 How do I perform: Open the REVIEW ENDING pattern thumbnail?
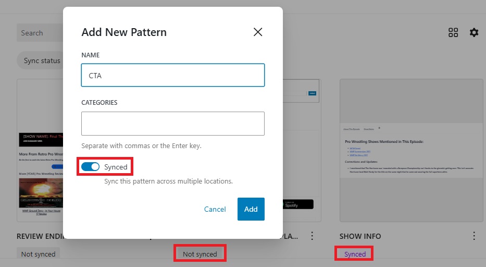pos(40,151)
